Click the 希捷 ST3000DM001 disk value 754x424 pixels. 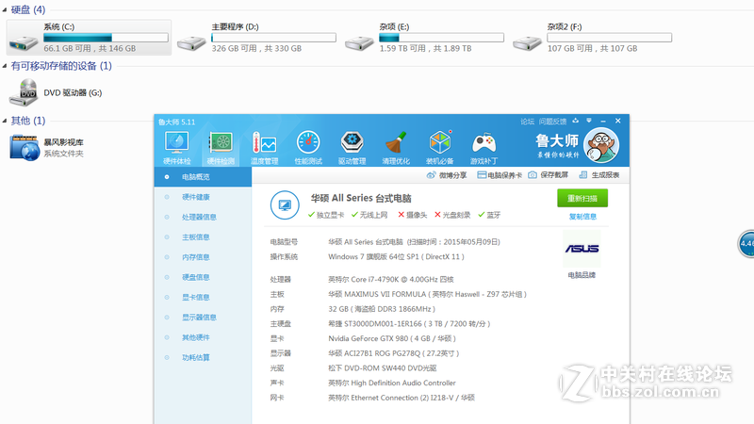click(409, 324)
